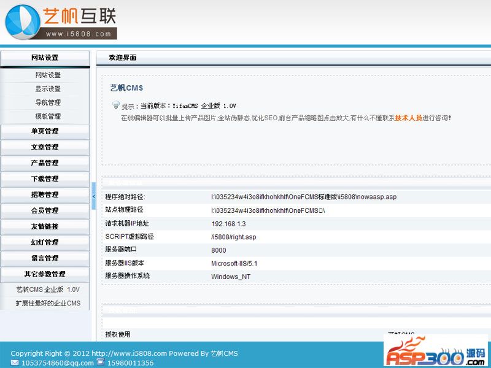Click the Windows_NT operating system value

tap(231, 277)
